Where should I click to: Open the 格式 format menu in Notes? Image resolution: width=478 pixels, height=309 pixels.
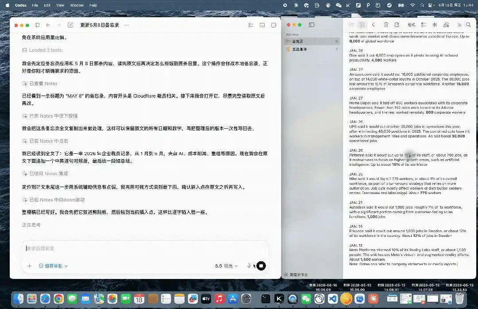point(412,25)
